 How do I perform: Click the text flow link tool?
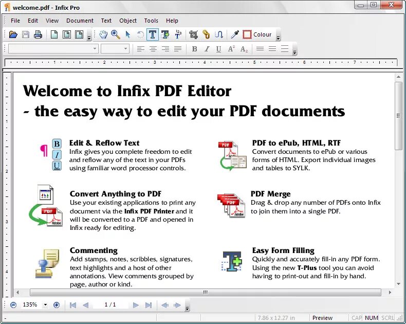click(219, 34)
